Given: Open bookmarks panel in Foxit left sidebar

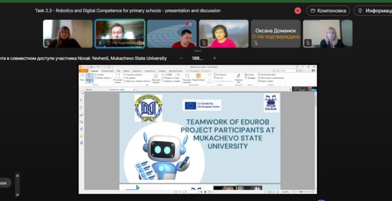Looking at the screenshot, I should (x=81, y=100).
